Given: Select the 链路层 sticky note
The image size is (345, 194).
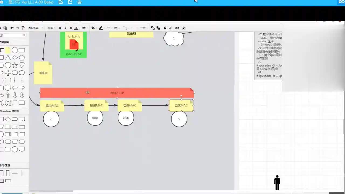Looking at the screenshot, I should click(x=43, y=73).
